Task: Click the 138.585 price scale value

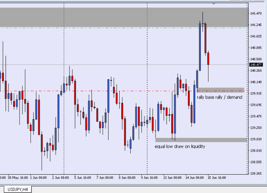Action: coord(256,162)
